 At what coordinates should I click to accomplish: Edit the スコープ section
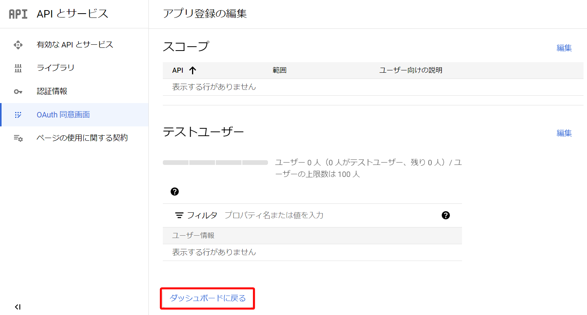(x=564, y=48)
